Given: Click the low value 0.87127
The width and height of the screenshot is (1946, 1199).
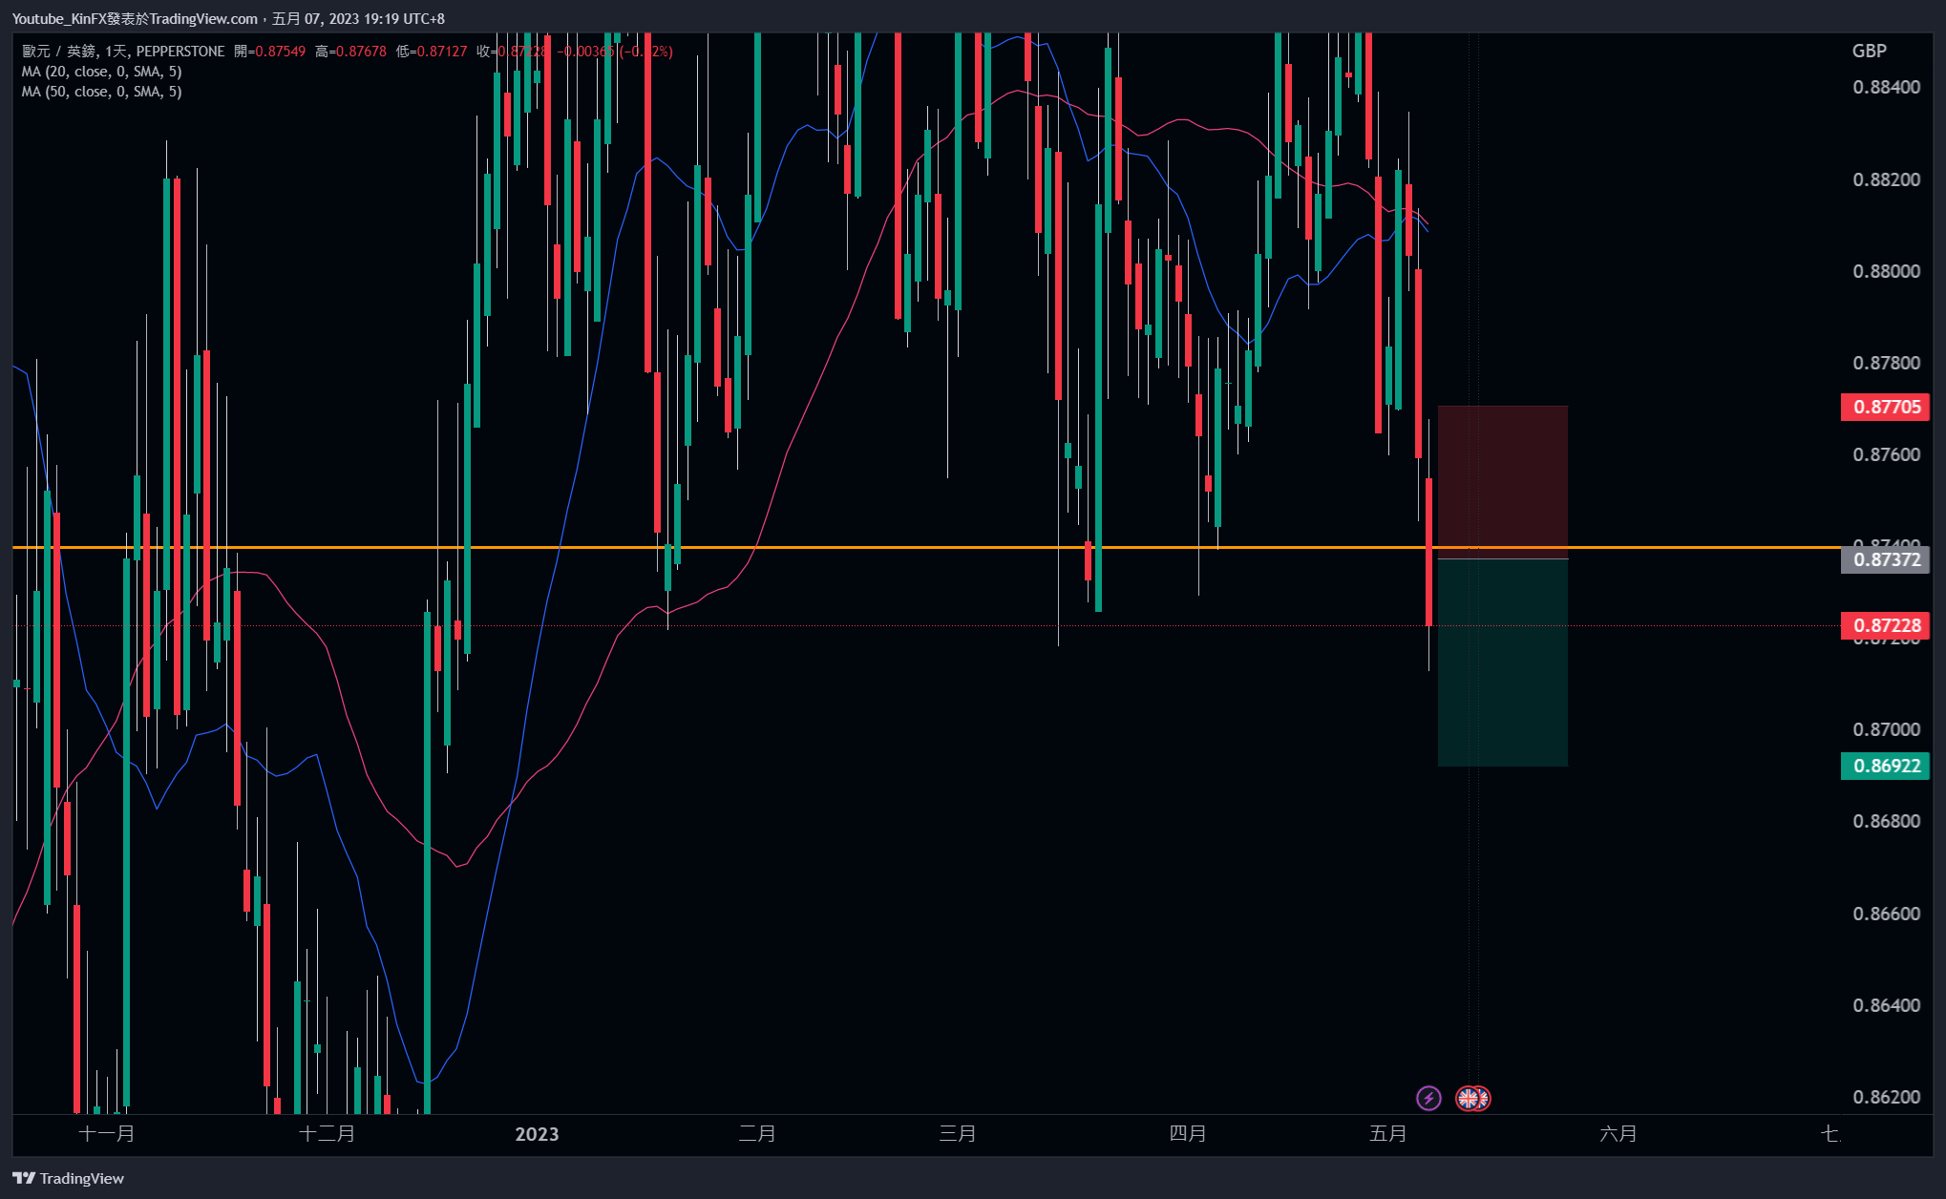Looking at the screenshot, I should [442, 52].
